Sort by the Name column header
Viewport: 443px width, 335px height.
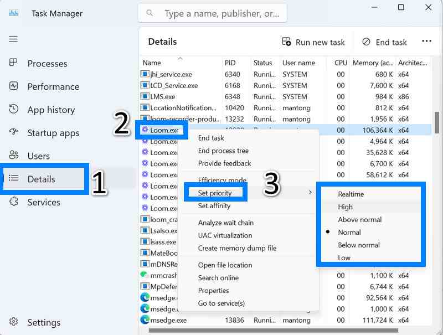click(x=152, y=63)
